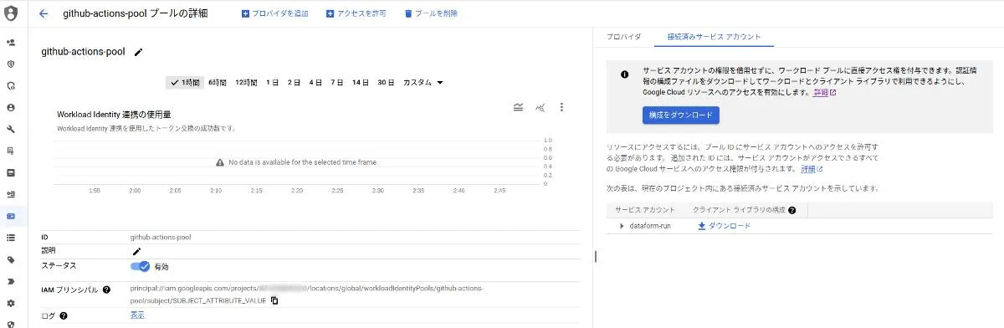The width and height of the screenshot is (1004, 328).
Task: Select the 1時間 time range
Action: pyautogui.click(x=185, y=82)
